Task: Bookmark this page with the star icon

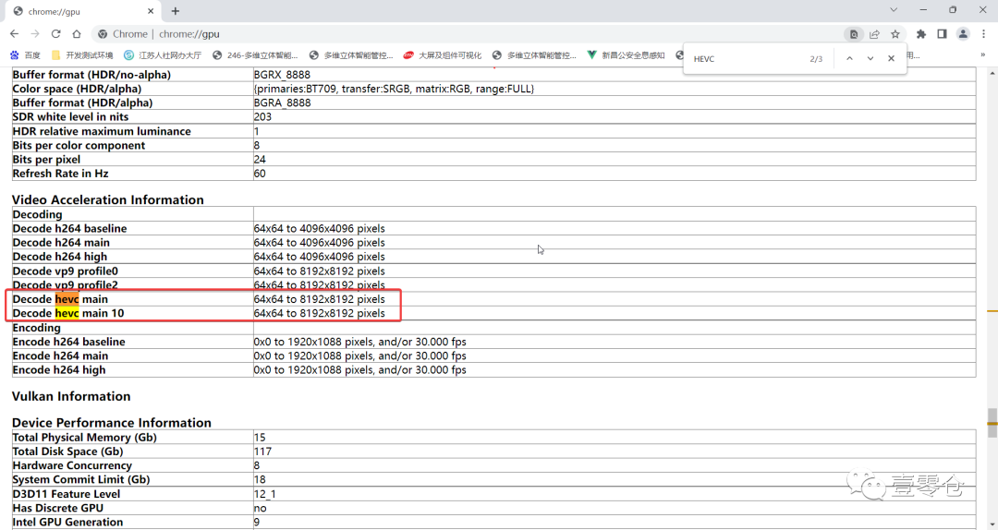Action: (x=895, y=34)
